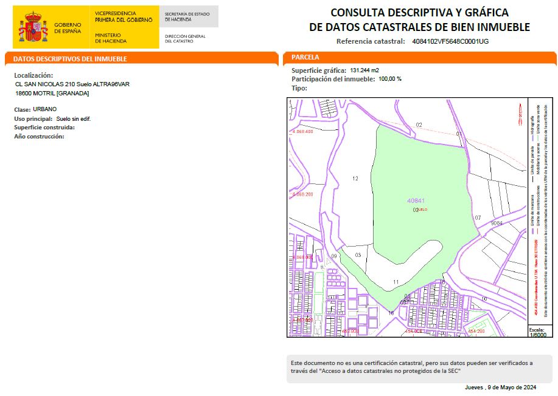The image size is (558, 396).
Task: Select parcel 12 on the cadastral map
Action: 355,179
